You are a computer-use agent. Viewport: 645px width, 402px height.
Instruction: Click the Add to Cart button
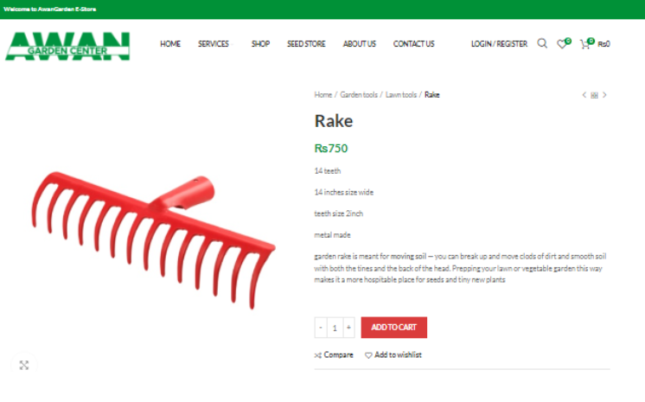[x=394, y=328]
